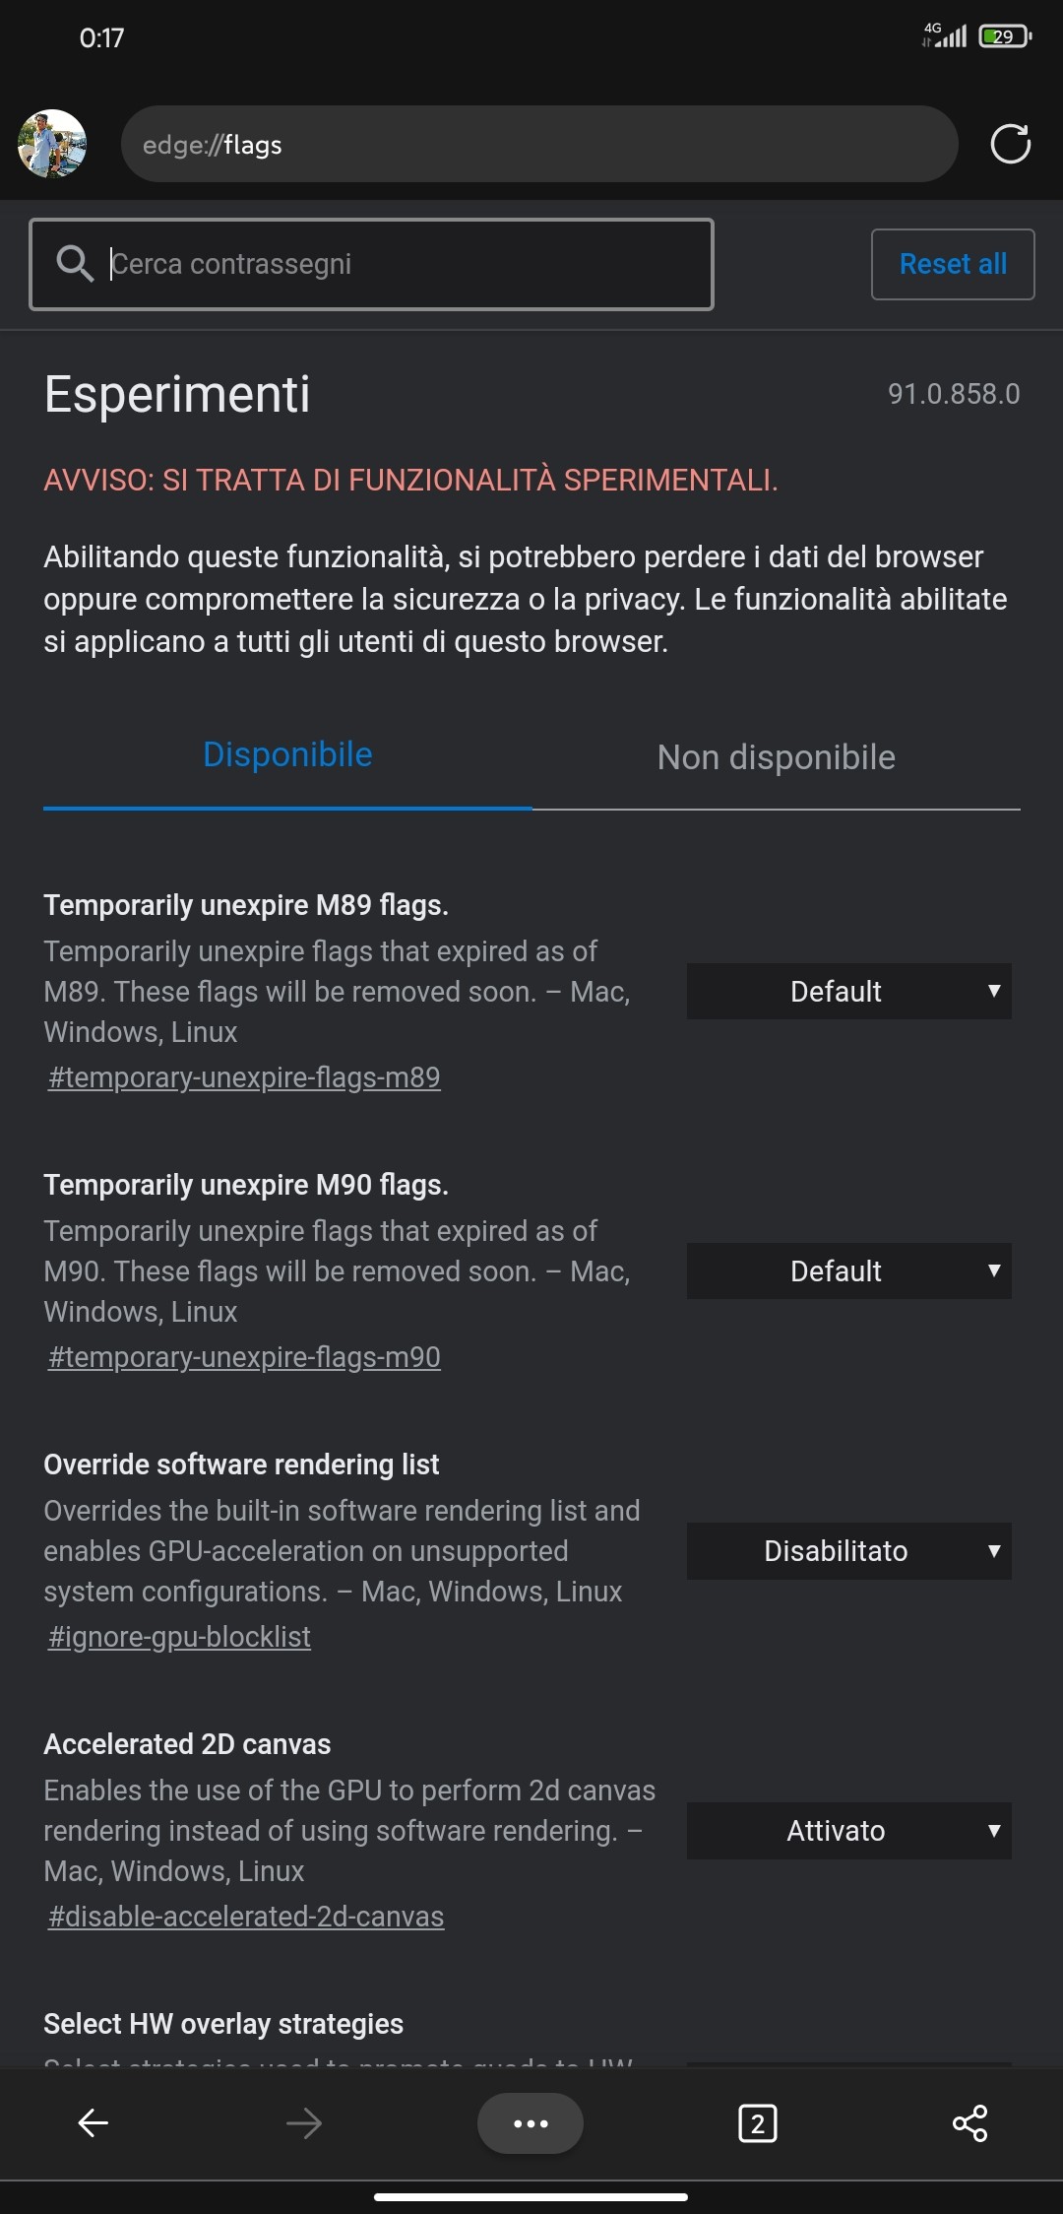Open the tab switcher showing 2

[x=758, y=2123]
